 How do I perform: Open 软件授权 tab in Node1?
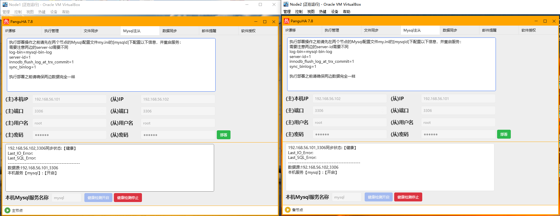258,31
